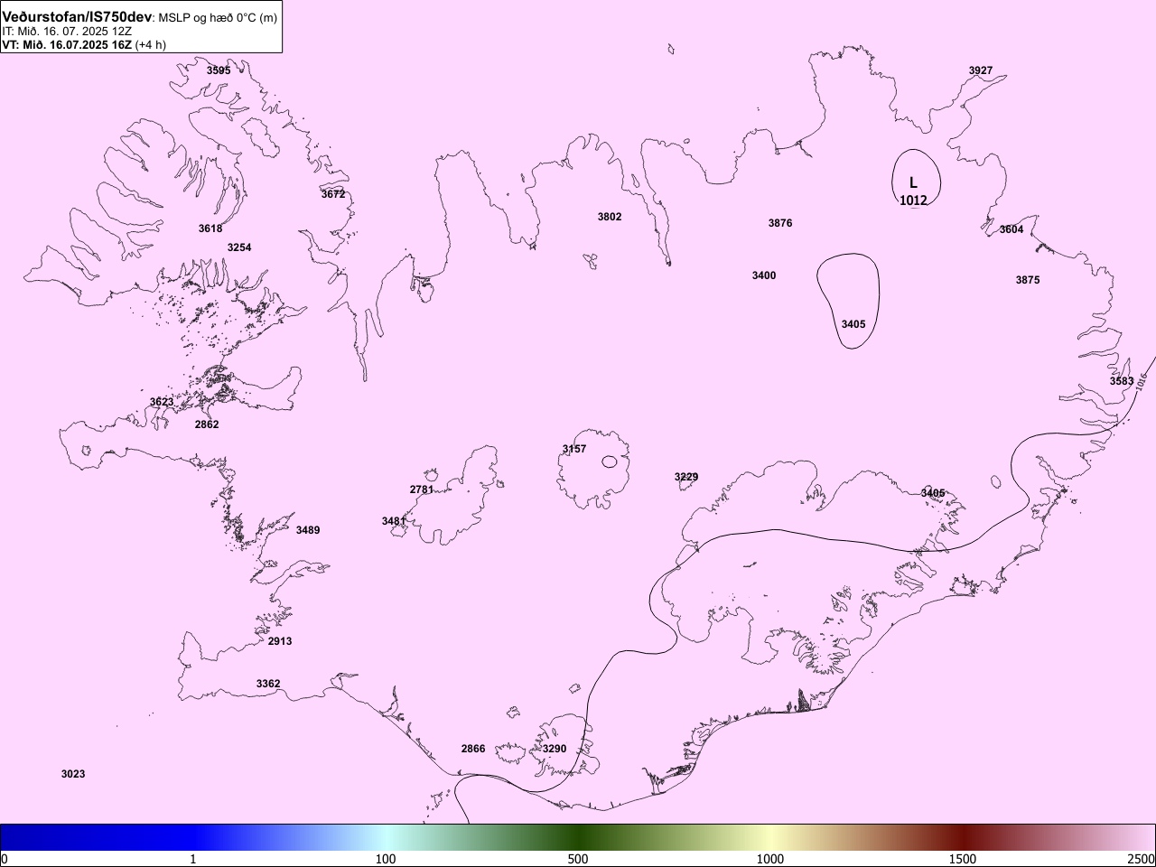Click the title 'Veðurstofan/IS750dev' in the header
Image resolution: width=1156 pixels, height=867 pixels.
pyautogui.click(x=77, y=17)
